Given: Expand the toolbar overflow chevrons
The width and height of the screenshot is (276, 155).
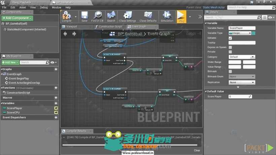Looking at the screenshot, I should [x=200, y=17].
